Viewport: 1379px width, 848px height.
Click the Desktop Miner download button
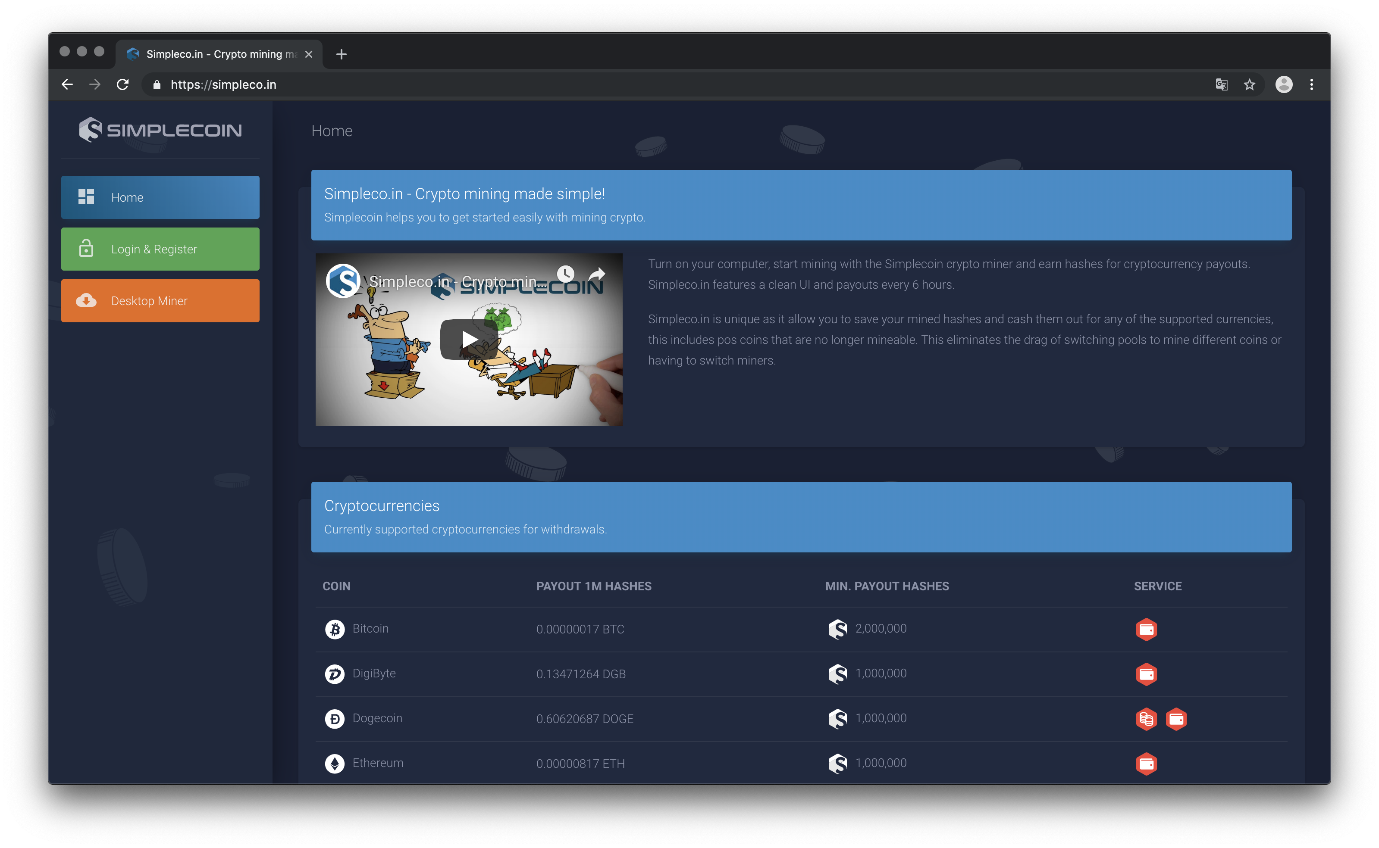point(160,301)
